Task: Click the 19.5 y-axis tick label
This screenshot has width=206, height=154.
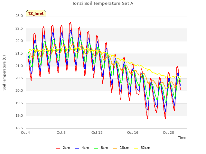Action: (19, 103)
